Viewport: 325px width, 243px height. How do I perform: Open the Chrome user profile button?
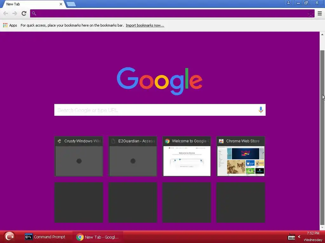(x=288, y=3)
